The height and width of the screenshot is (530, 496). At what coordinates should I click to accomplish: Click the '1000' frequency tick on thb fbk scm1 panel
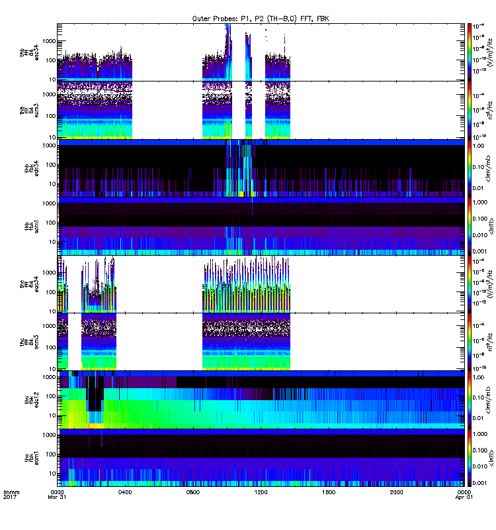(49, 203)
